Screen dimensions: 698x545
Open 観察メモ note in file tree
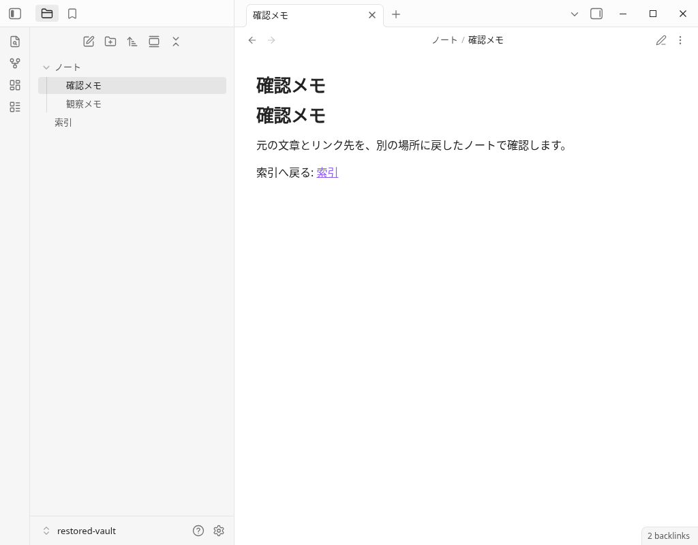click(x=132, y=104)
